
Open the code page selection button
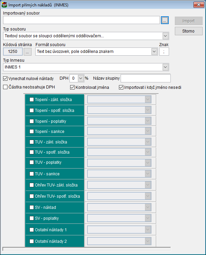(28, 52)
